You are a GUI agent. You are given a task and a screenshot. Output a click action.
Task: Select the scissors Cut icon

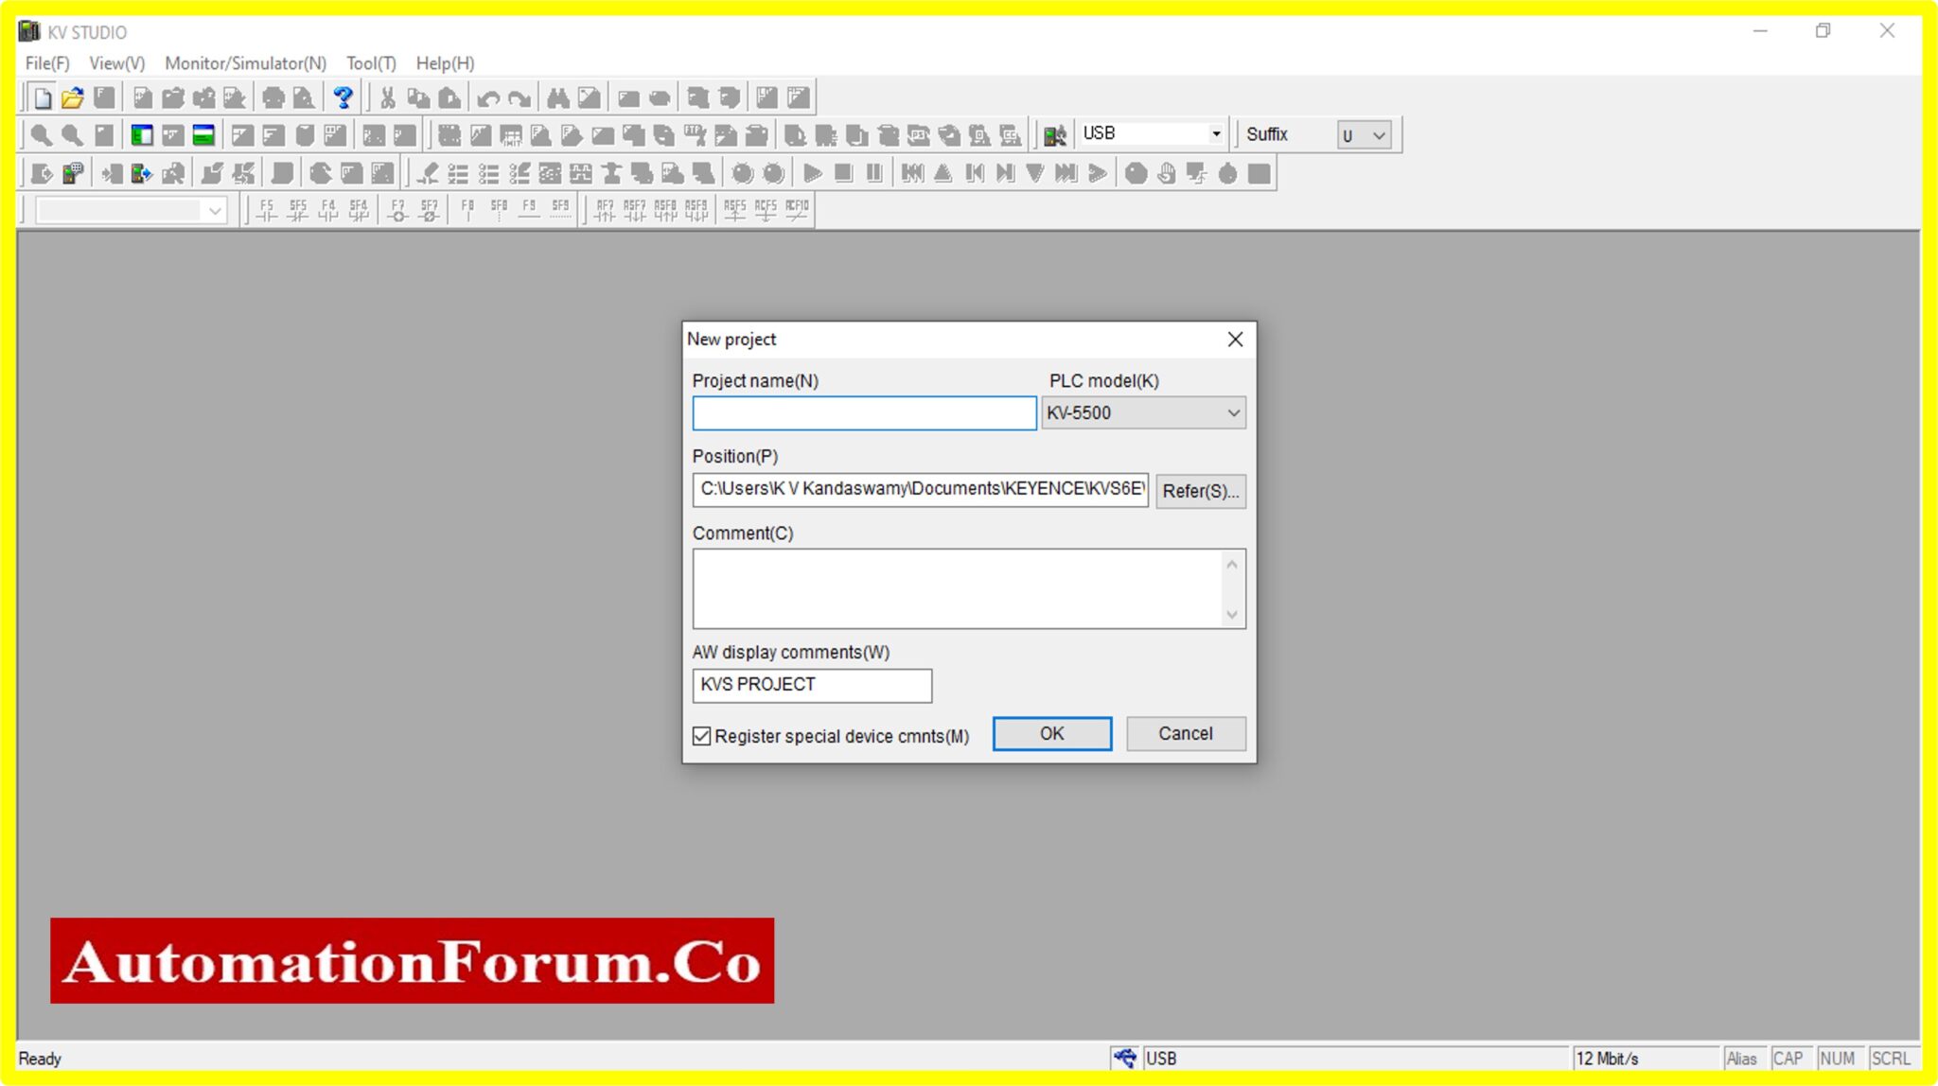pos(389,96)
